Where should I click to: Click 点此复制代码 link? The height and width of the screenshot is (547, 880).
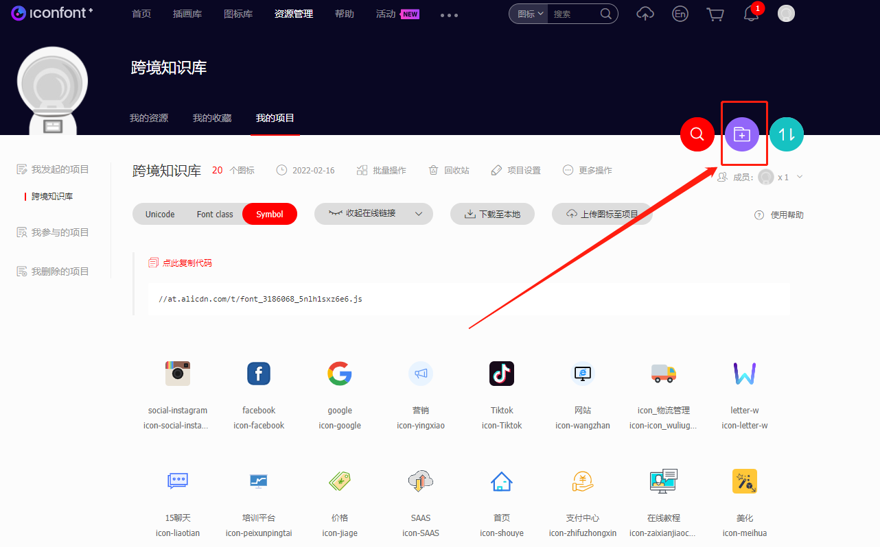[x=187, y=263]
